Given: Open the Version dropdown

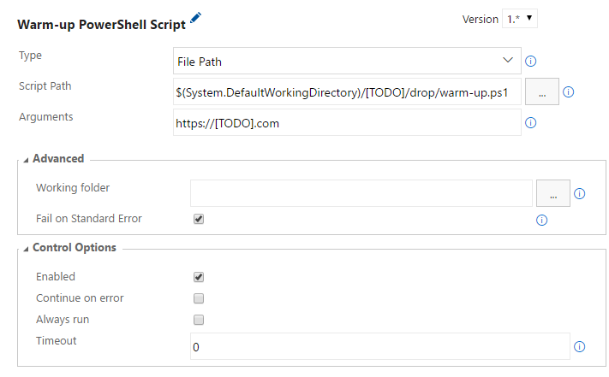Looking at the screenshot, I should [520, 18].
